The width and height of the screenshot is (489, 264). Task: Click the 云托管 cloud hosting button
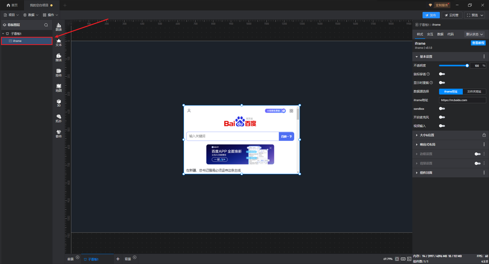pos(452,15)
